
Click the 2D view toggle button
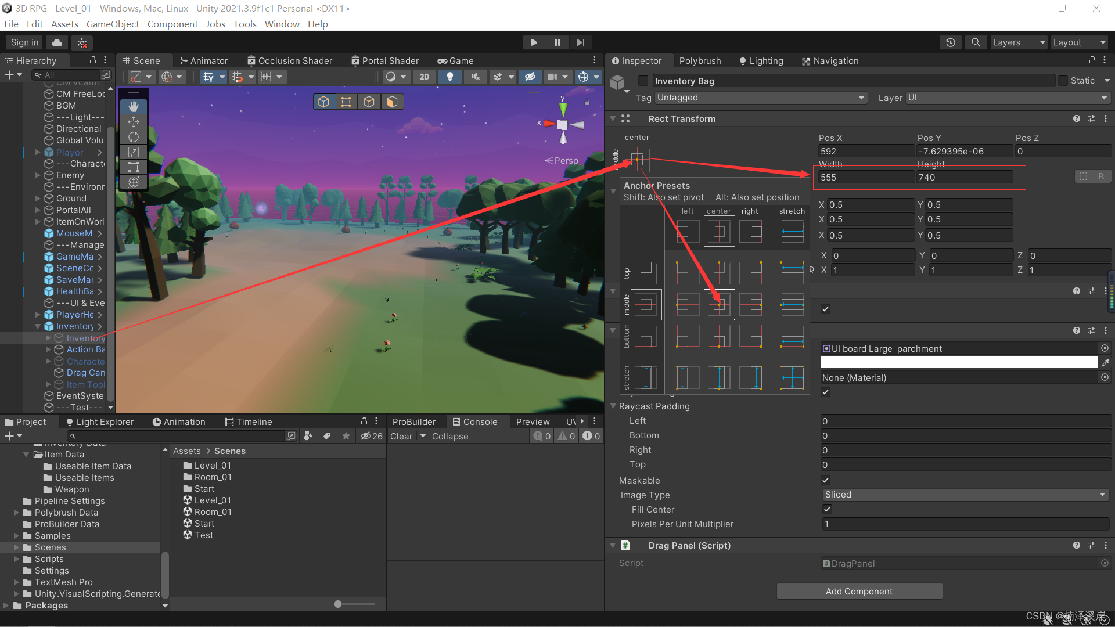[x=425, y=76]
